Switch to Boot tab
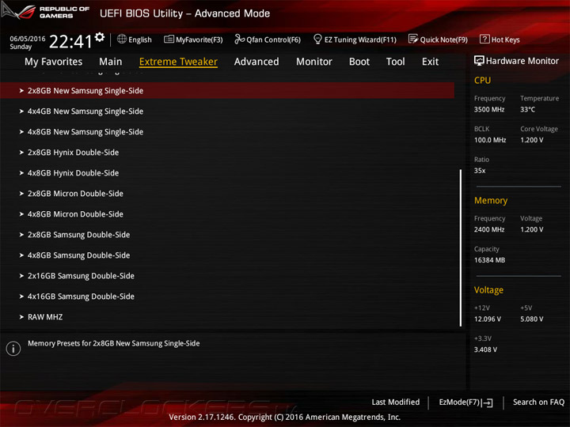Viewport: 570px width, 427px height. [x=359, y=62]
